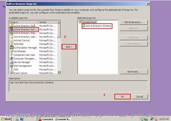Click the snap-in list scrollbar thumb
This screenshot has width=171, height=121.
coord(59,31)
